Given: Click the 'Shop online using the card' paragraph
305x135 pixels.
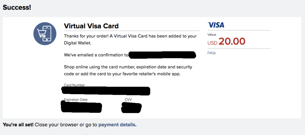Looking at the screenshot, I should point(128,71).
